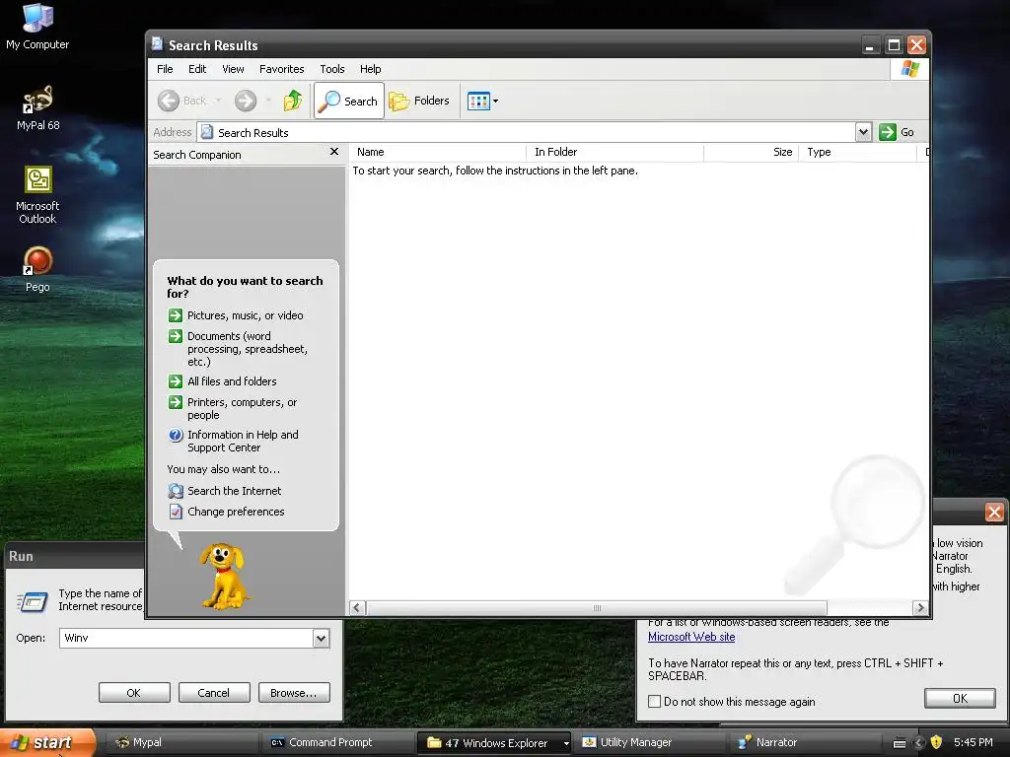The width and height of the screenshot is (1010, 757).
Task: Switch to Narrator taskbar button
Action: click(x=807, y=742)
